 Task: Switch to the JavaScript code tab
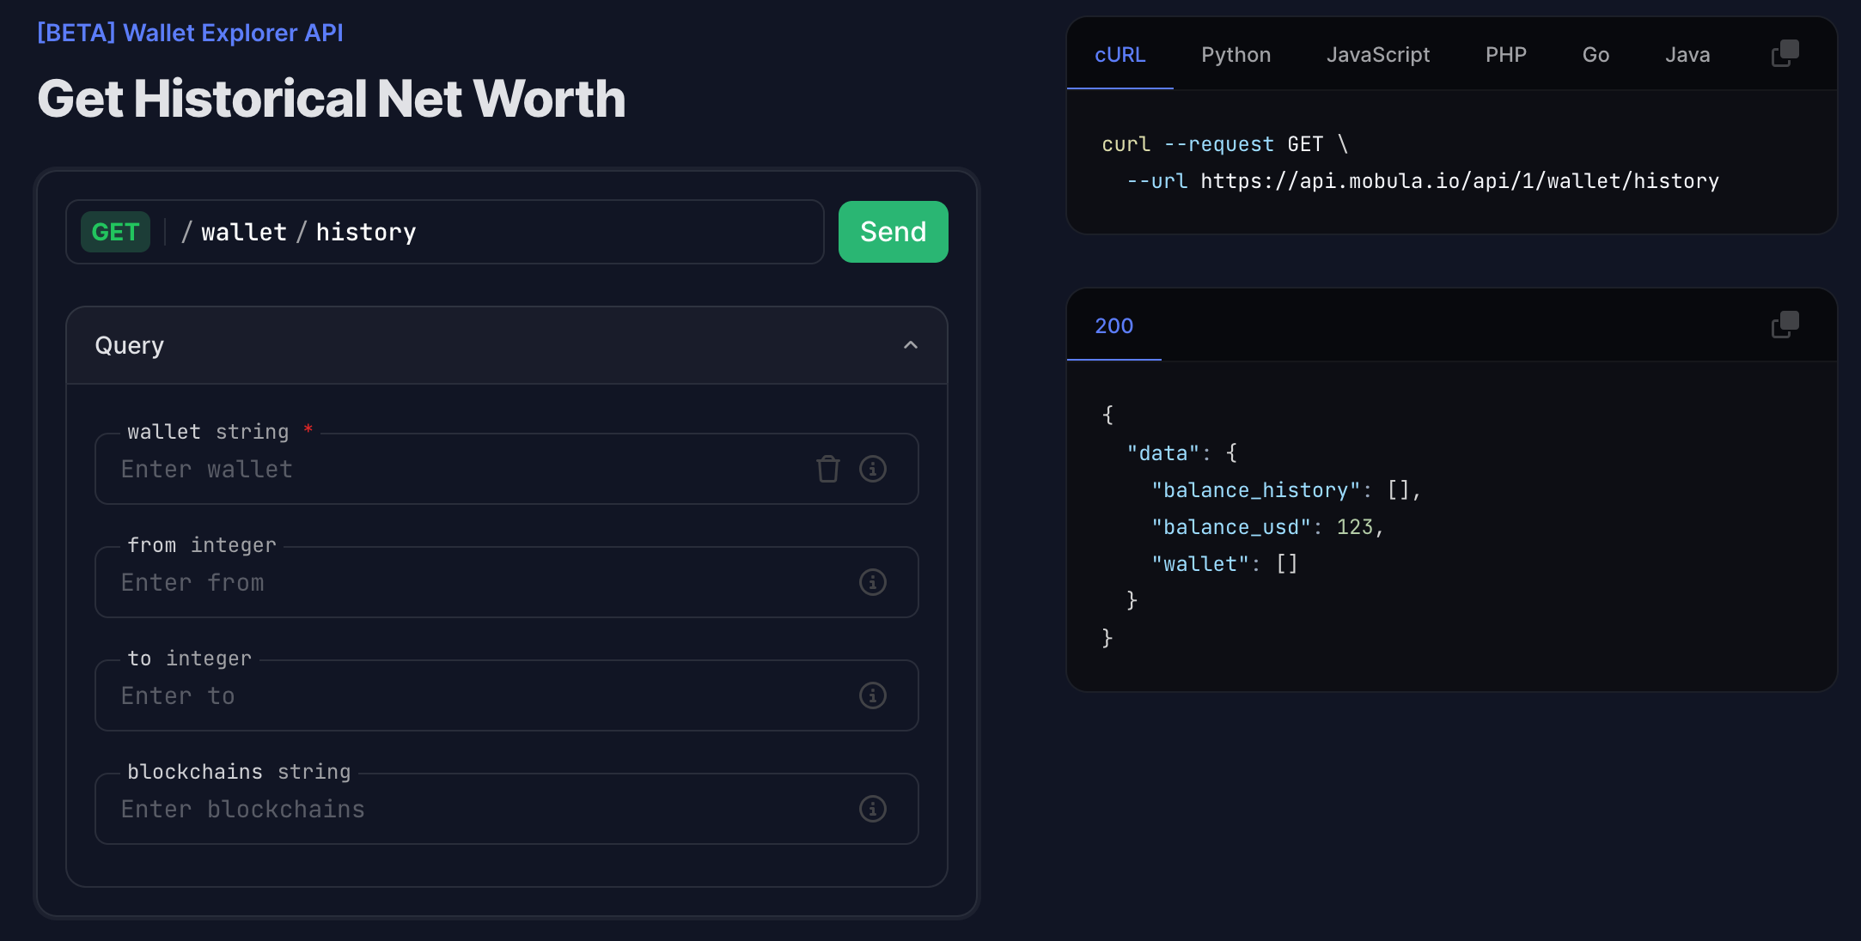click(1377, 55)
